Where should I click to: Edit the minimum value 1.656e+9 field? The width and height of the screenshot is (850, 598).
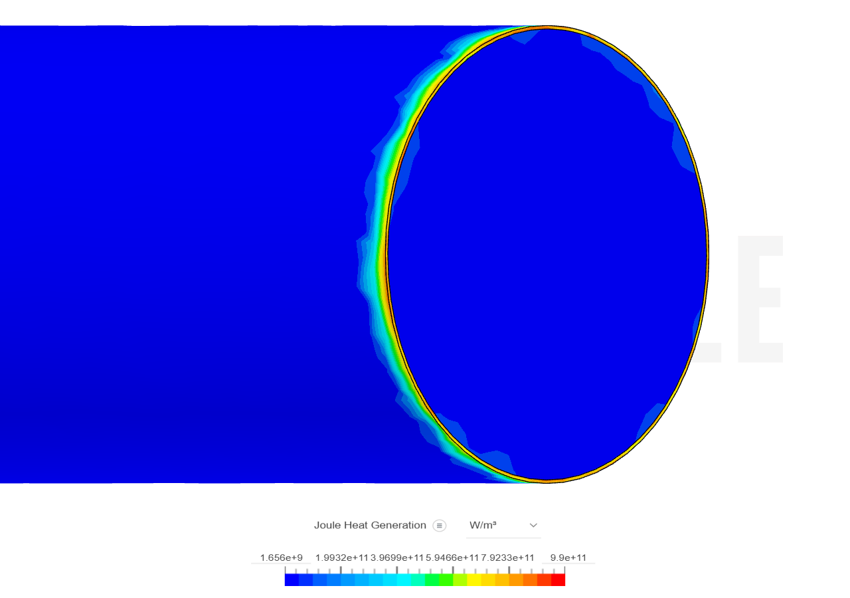(281, 557)
